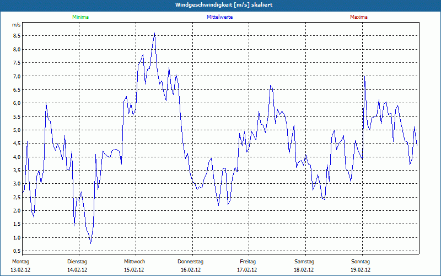Image resolution: width=441 pixels, height=276 pixels.
Task: Click the Maxima legend label
Action: coord(359,17)
